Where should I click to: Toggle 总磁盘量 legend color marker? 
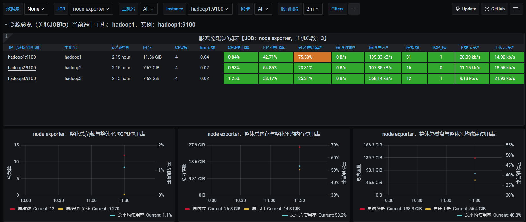click(362, 209)
